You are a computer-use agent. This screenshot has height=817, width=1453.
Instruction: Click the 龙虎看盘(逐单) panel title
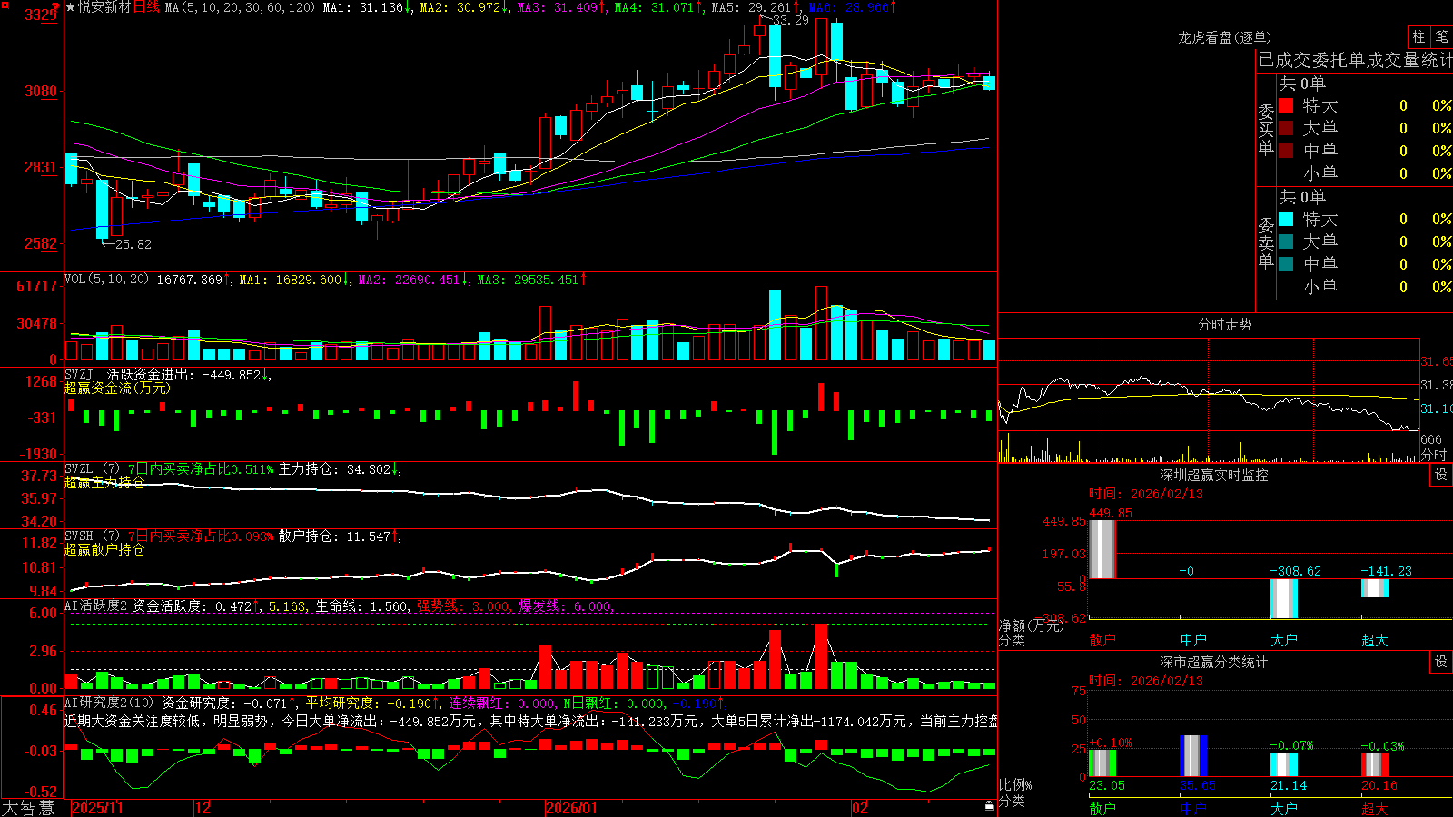point(1224,37)
